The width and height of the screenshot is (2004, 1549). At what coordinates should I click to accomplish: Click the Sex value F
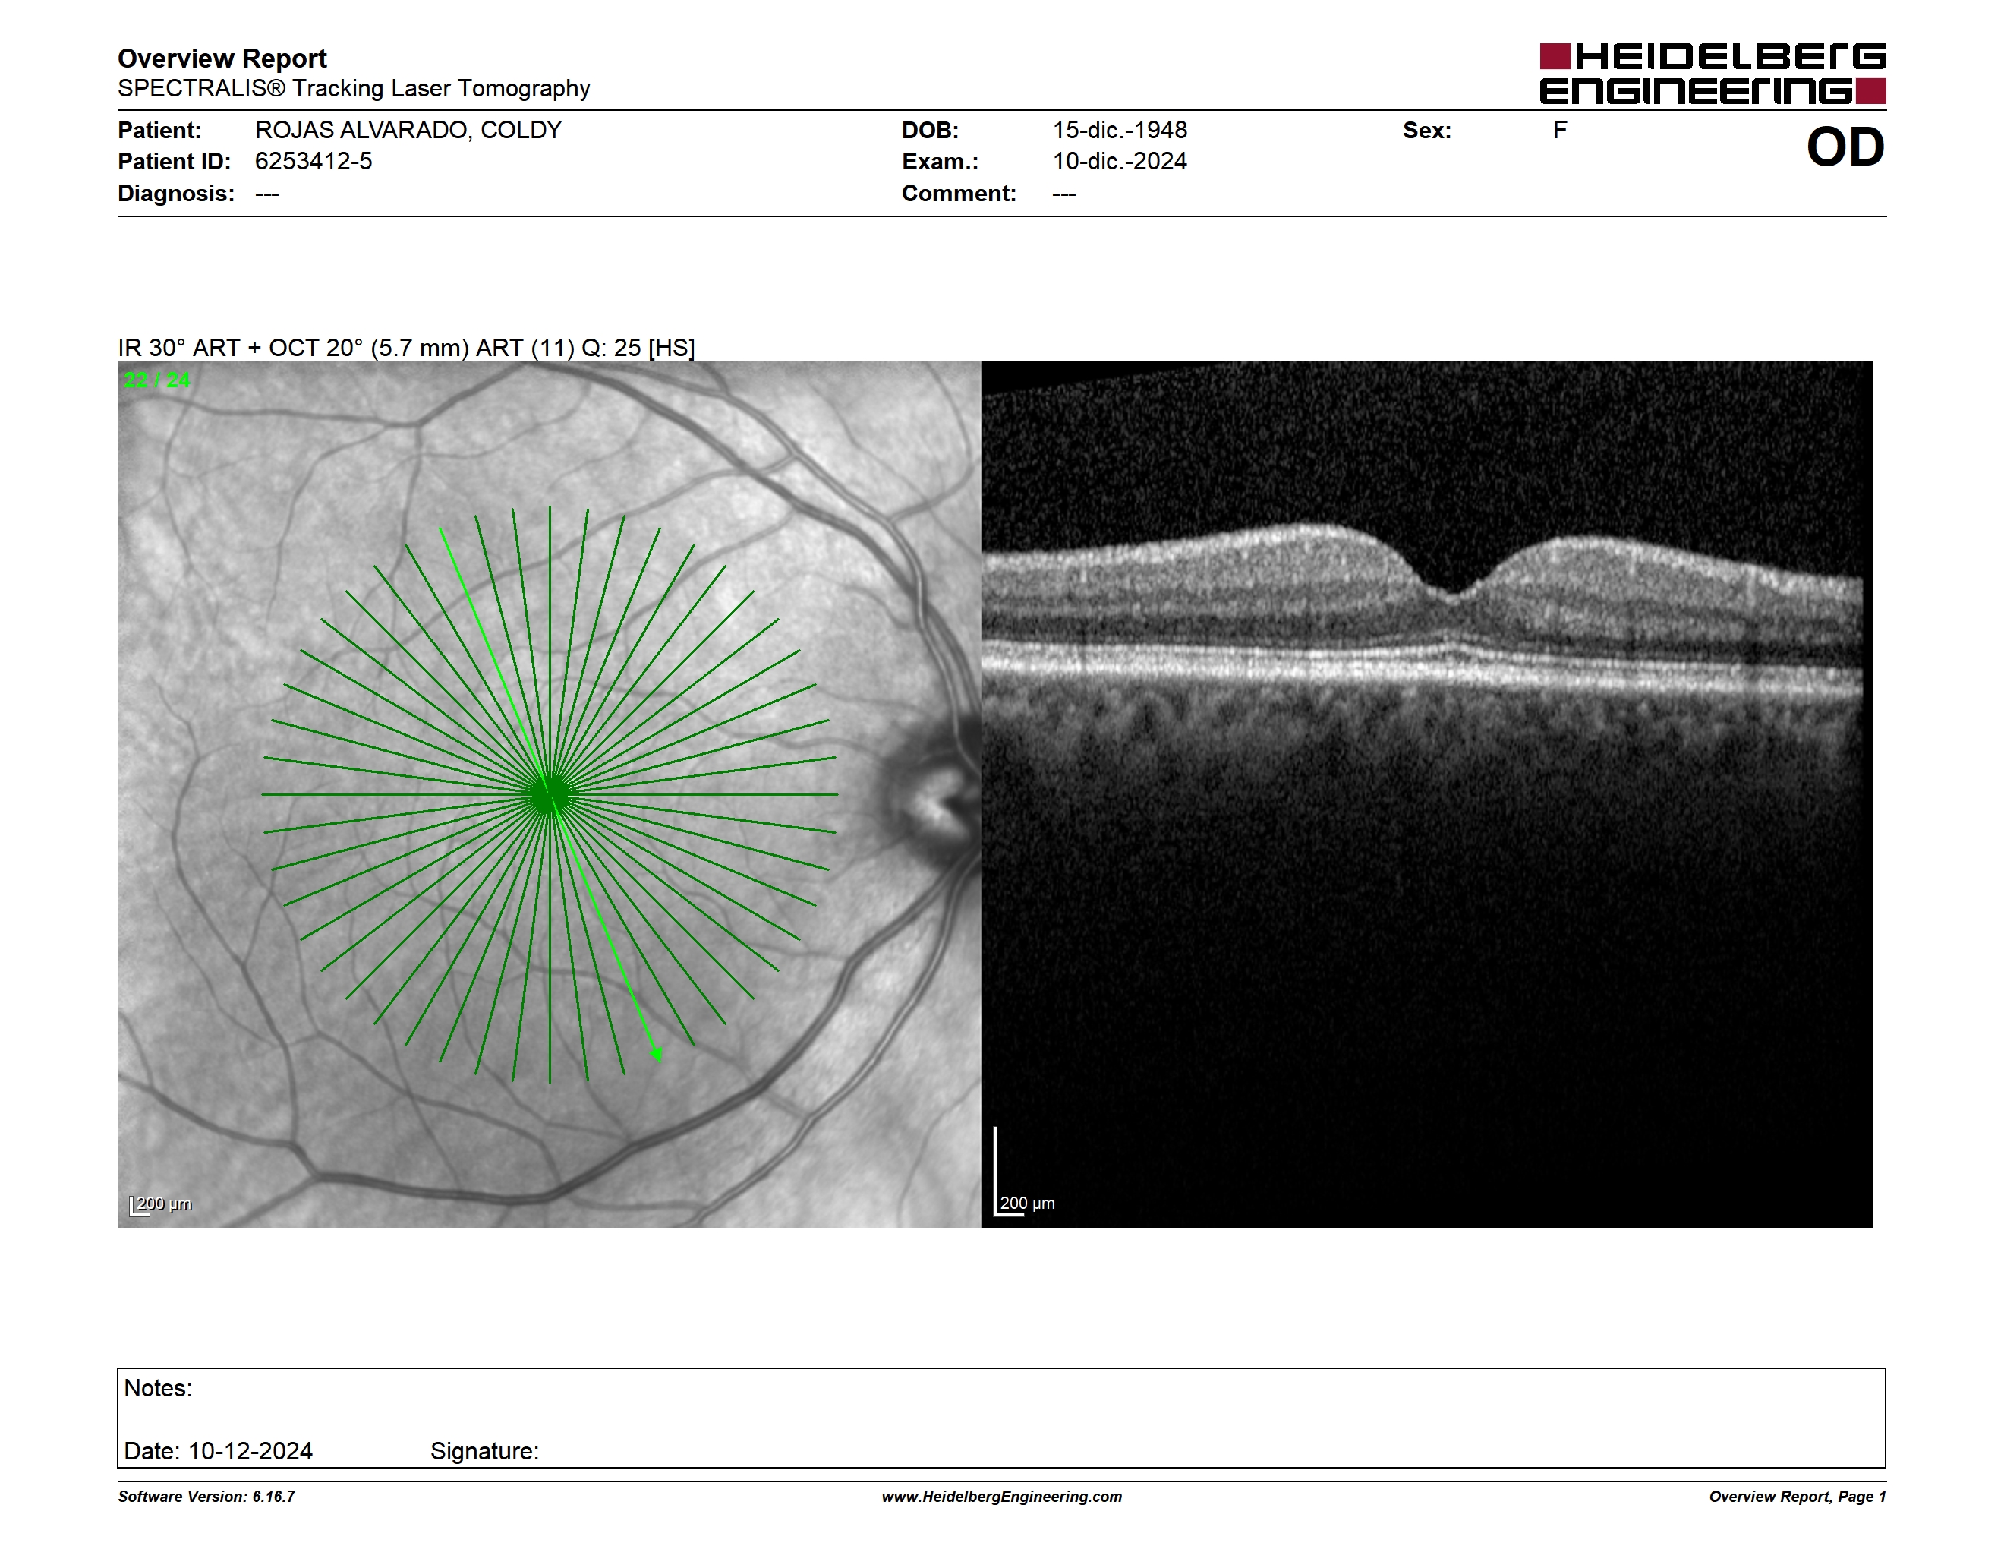(1560, 131)
